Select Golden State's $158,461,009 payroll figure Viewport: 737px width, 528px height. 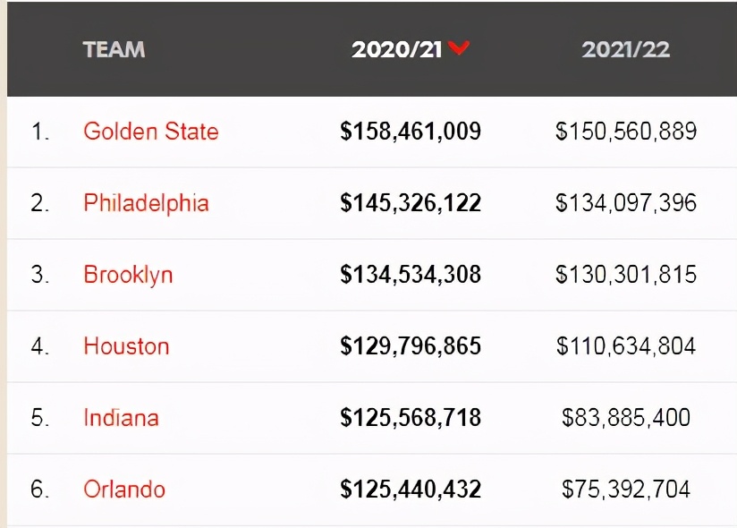click(x=411, y=132)
